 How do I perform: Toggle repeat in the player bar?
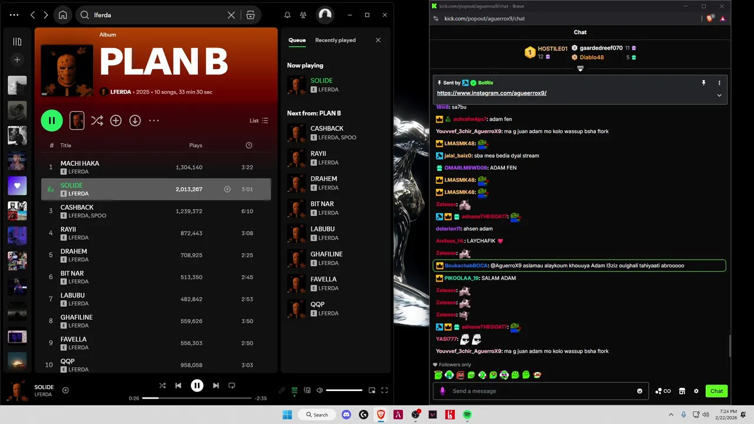click(x=232, y=386)
